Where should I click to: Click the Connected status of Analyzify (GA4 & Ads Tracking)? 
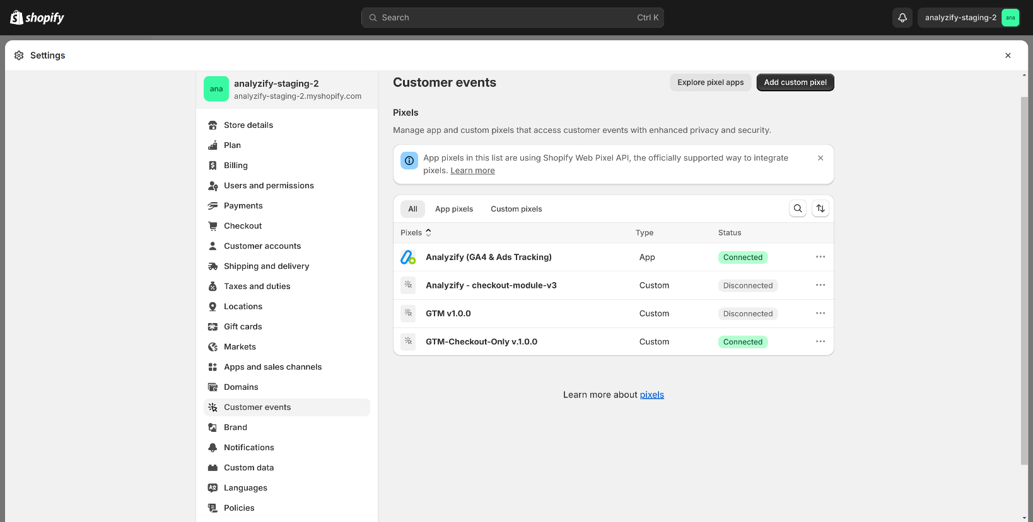pyautogui.click(x=743, y=257)
